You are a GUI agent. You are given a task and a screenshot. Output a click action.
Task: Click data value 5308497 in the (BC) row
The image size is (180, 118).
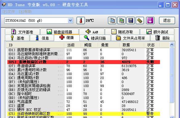(128, 94)
